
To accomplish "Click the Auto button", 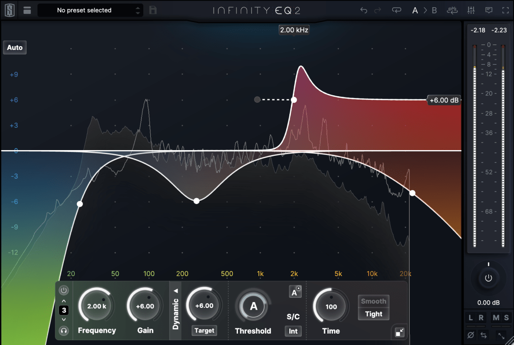I will (x=15, y=47).
